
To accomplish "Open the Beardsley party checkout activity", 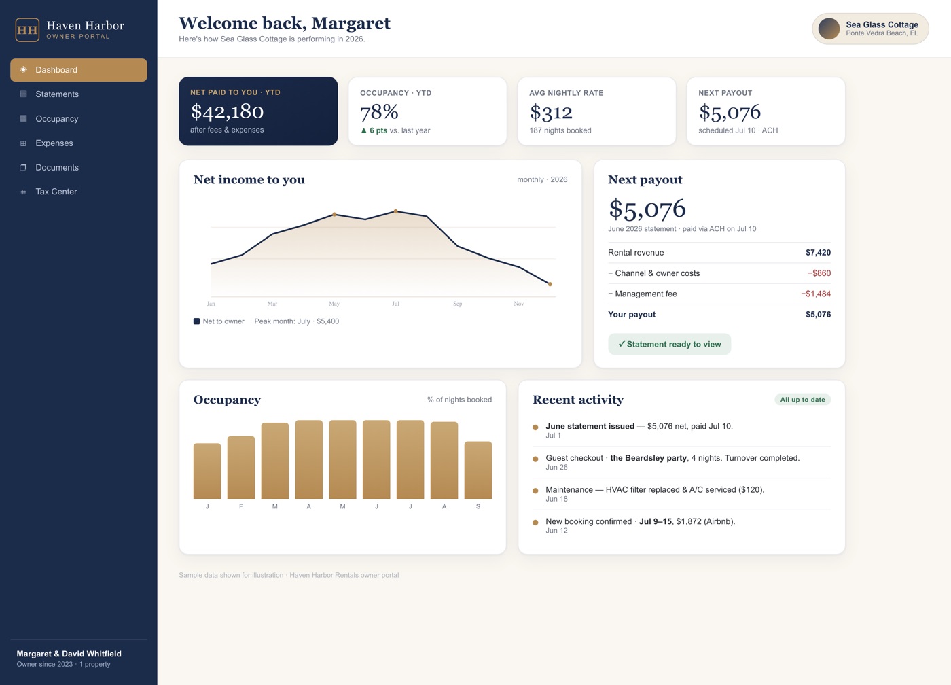I will click(x=681, y=462).
